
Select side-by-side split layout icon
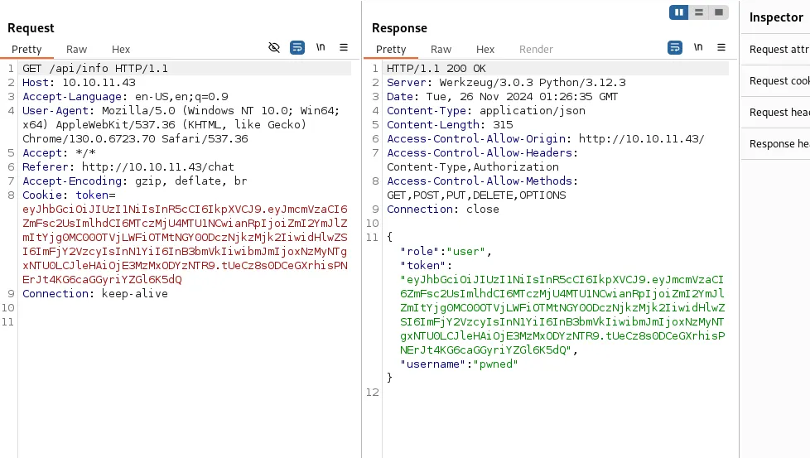[x=679, y=12]
